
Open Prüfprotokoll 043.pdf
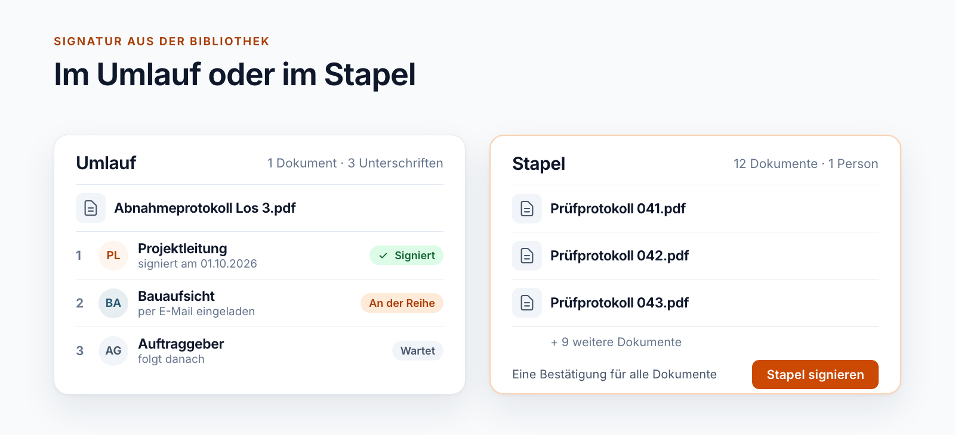(620, 303)
